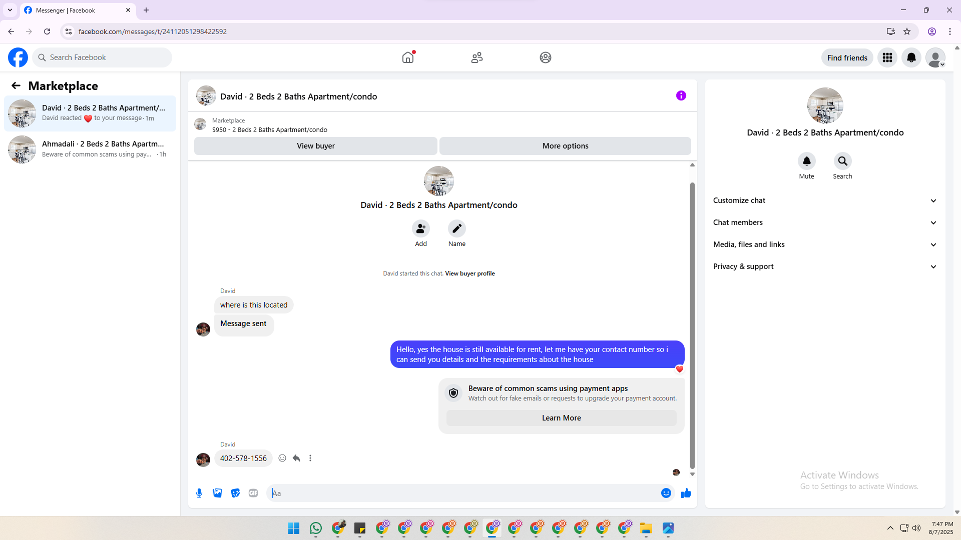The width and height of the screenshot is (961, 540).
Task: Open the taskbar clock and date
Action: [x=941, y=528]
